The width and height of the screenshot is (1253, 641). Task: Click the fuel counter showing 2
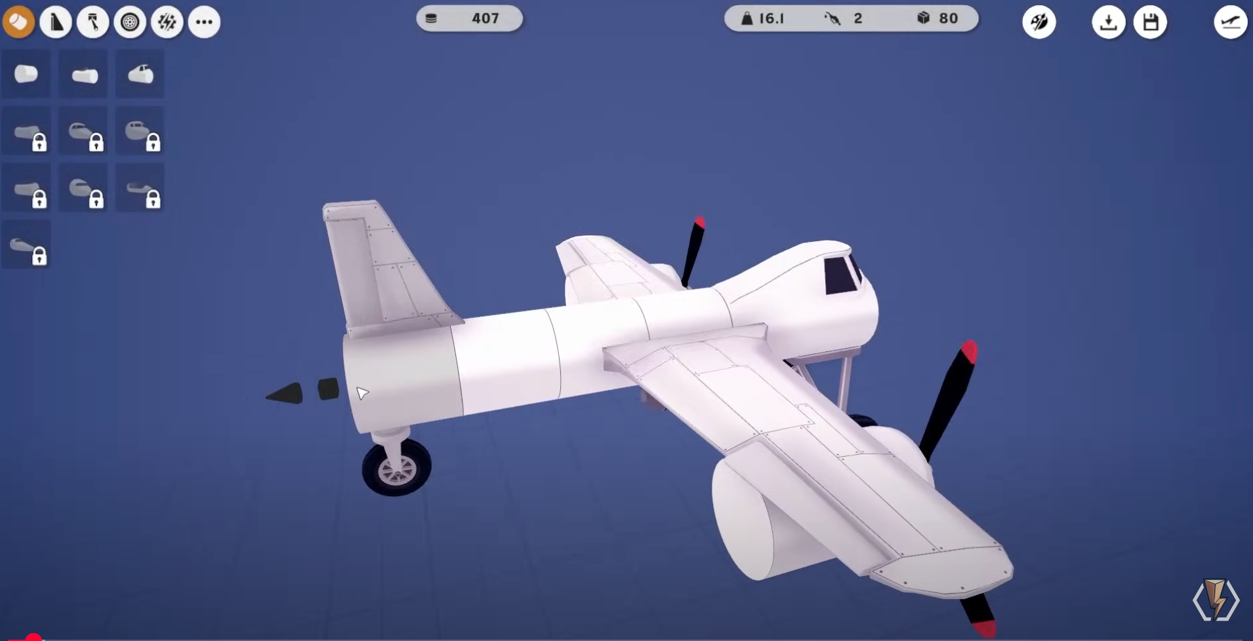pos(846,18)
